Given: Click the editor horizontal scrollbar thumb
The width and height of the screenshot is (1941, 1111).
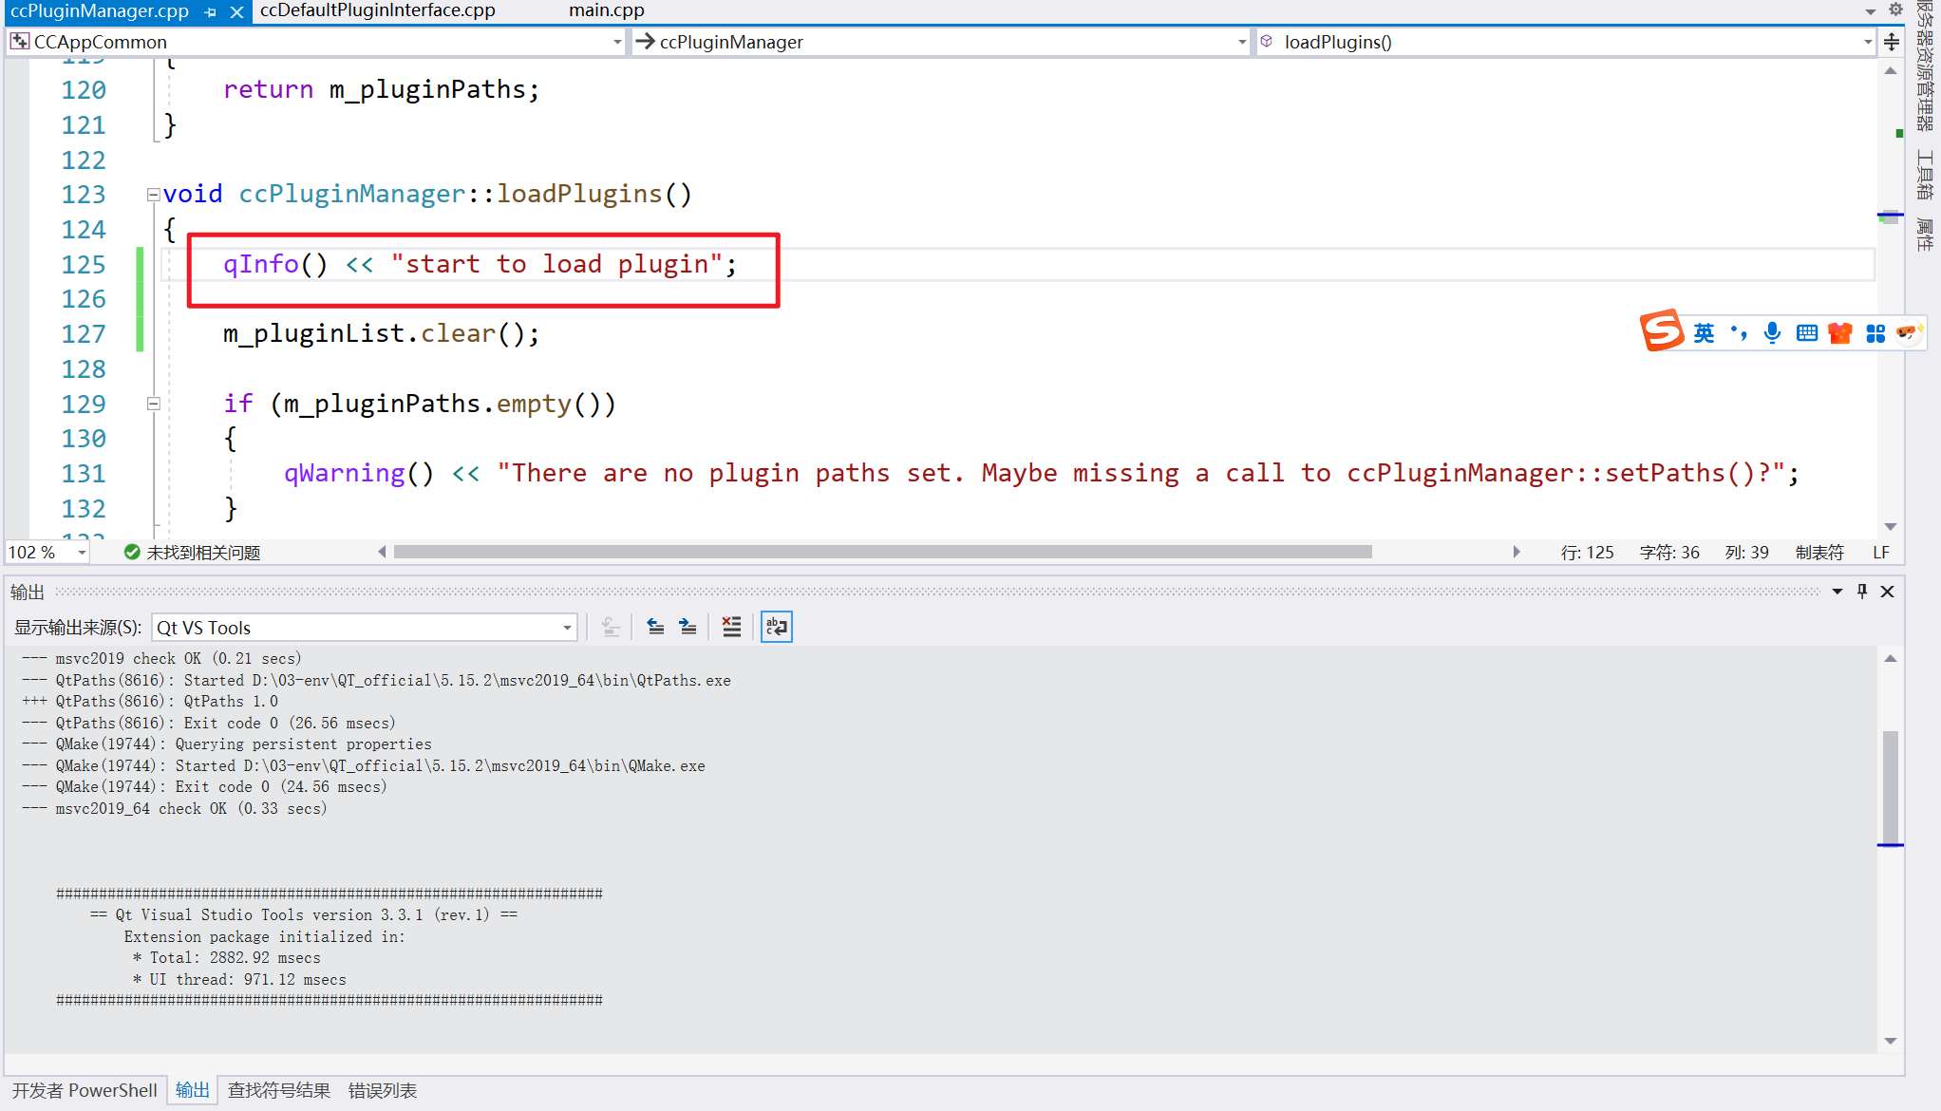Looking at the screenshot, I should (x=882, y=552).
